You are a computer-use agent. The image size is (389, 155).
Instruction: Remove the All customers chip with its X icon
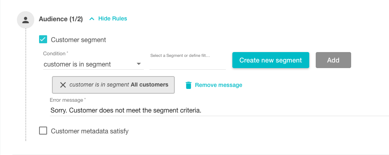pos(63,85)
